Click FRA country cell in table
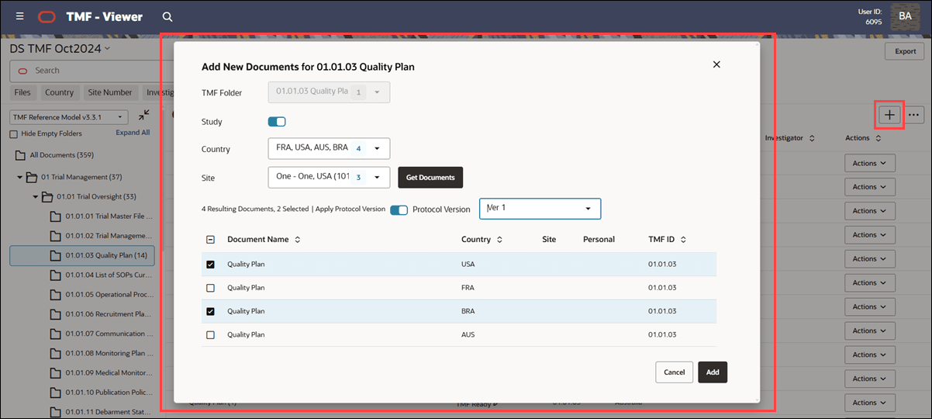The height and width of the screenshot is (419, 932). 468,288
